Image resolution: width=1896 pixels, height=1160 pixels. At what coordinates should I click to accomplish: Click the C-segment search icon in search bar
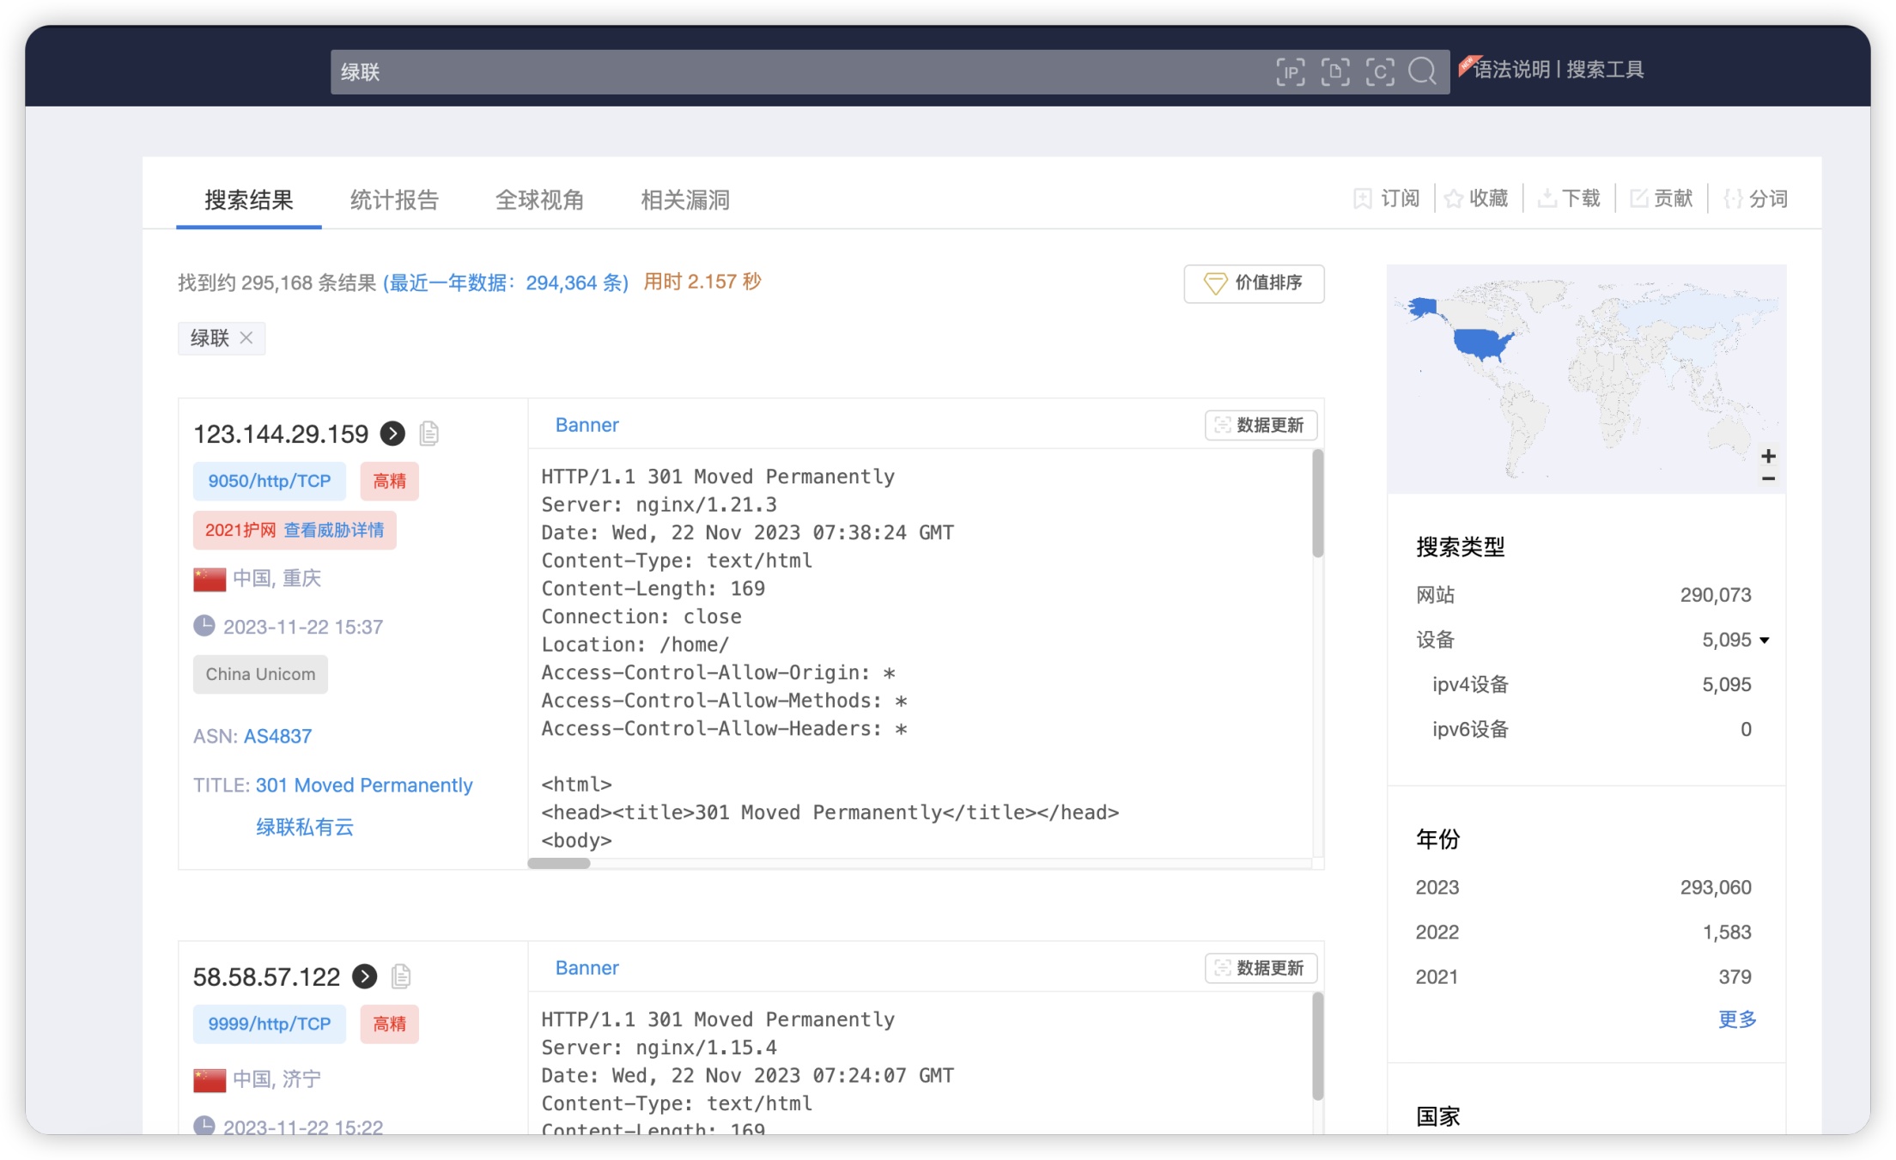pos(1379,71)
